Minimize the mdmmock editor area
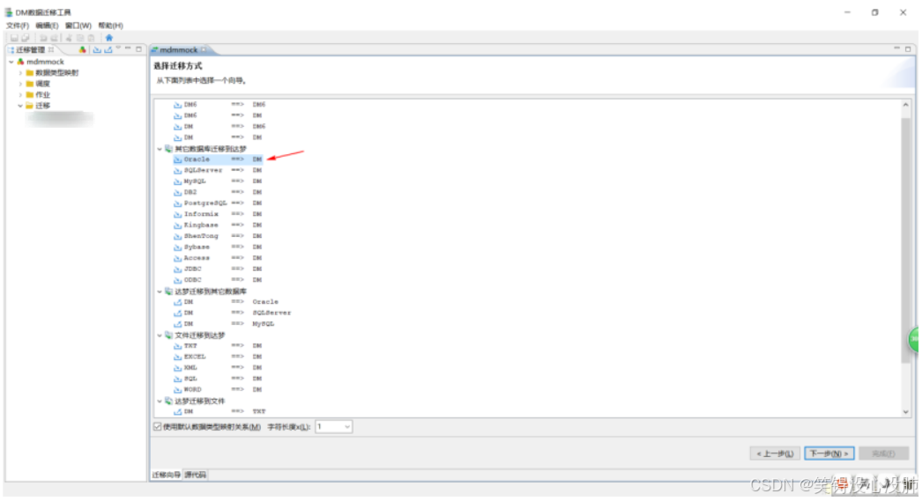This screenshot has width=922, height=501. [x=896, y=48]
